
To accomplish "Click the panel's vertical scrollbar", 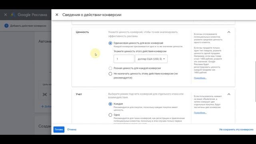I will click(255, 82).
